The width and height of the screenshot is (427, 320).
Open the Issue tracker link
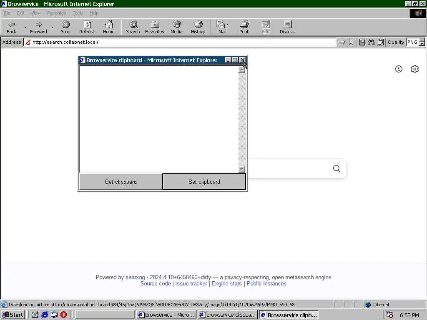coord(191,283)
